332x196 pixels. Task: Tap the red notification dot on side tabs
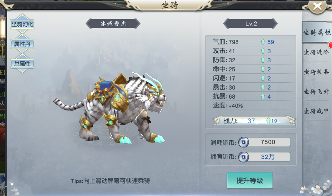330,45
